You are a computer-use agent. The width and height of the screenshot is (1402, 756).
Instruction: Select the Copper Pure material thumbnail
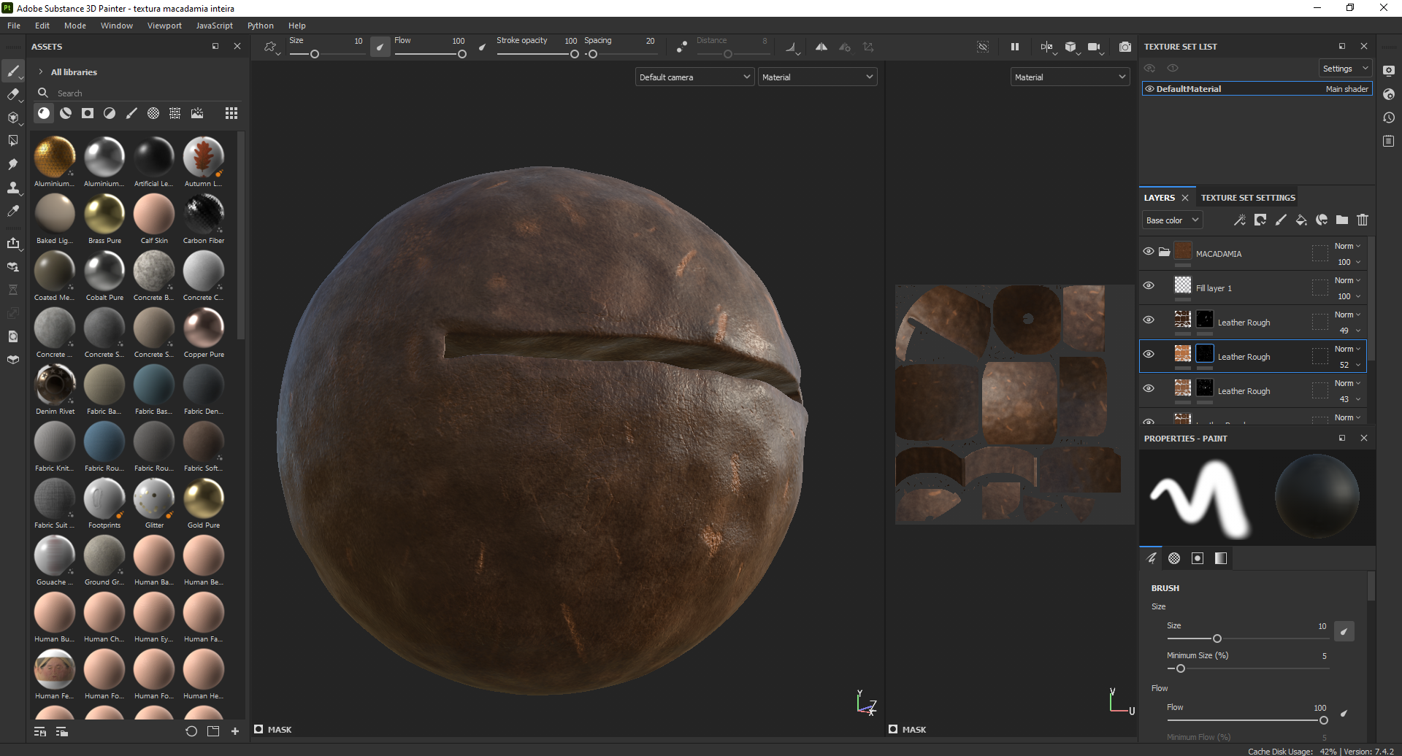(x=204, y=328)
